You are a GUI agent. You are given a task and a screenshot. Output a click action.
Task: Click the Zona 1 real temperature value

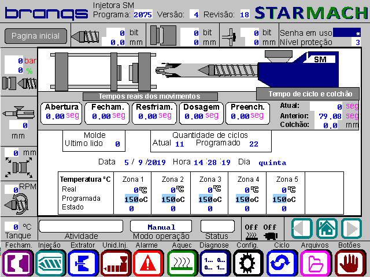tap(136, 190)
